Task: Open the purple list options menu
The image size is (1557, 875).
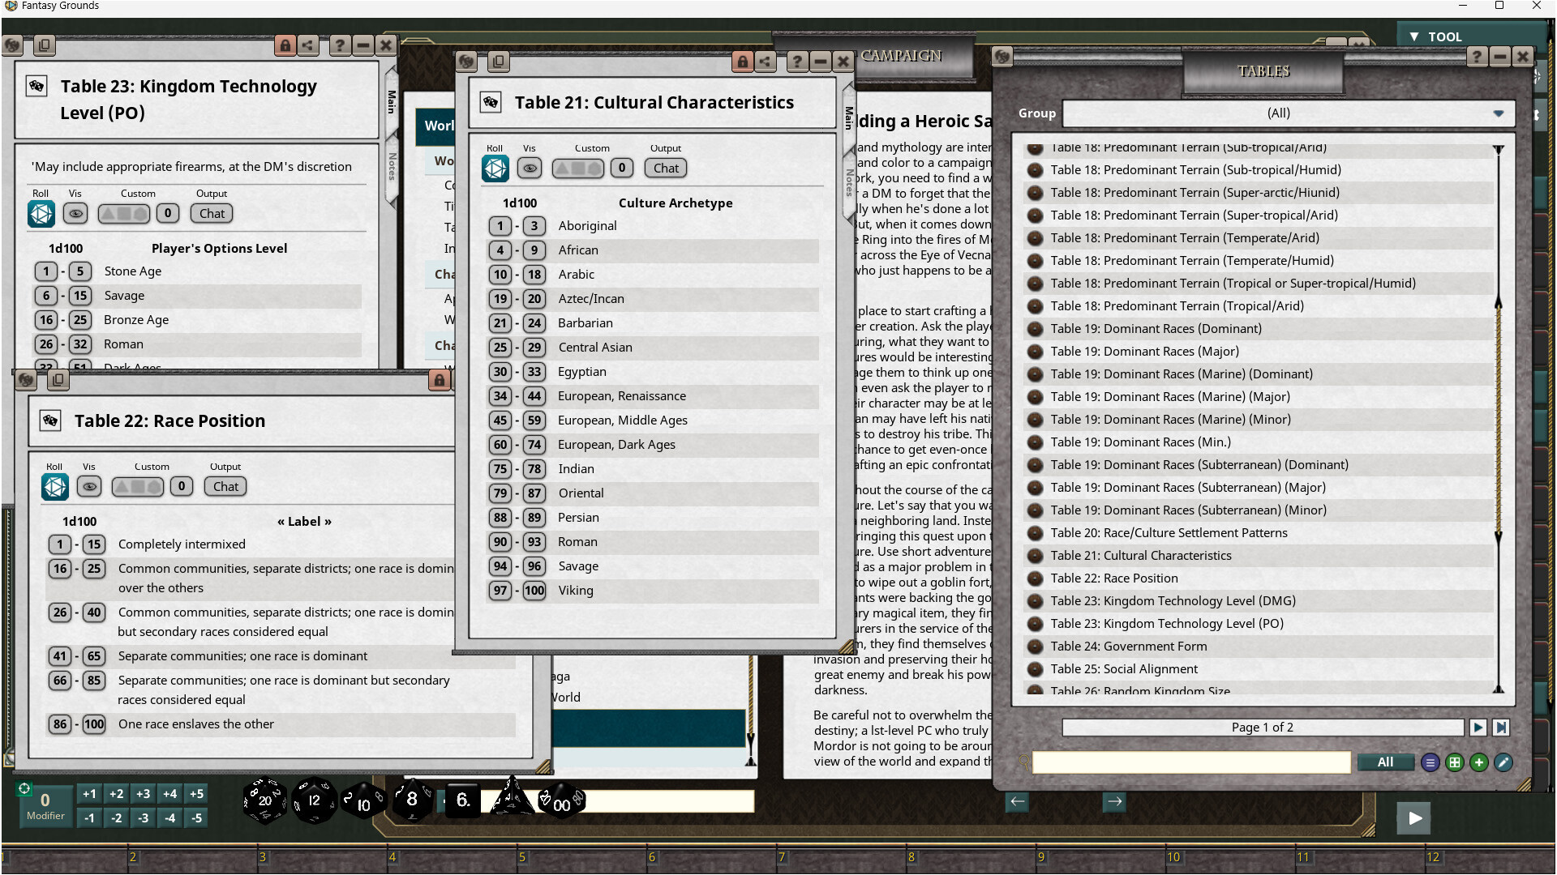Action: point(1430,762)
